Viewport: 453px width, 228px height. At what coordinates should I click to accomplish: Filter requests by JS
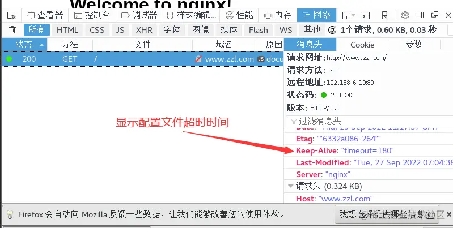tap(120, 30)
